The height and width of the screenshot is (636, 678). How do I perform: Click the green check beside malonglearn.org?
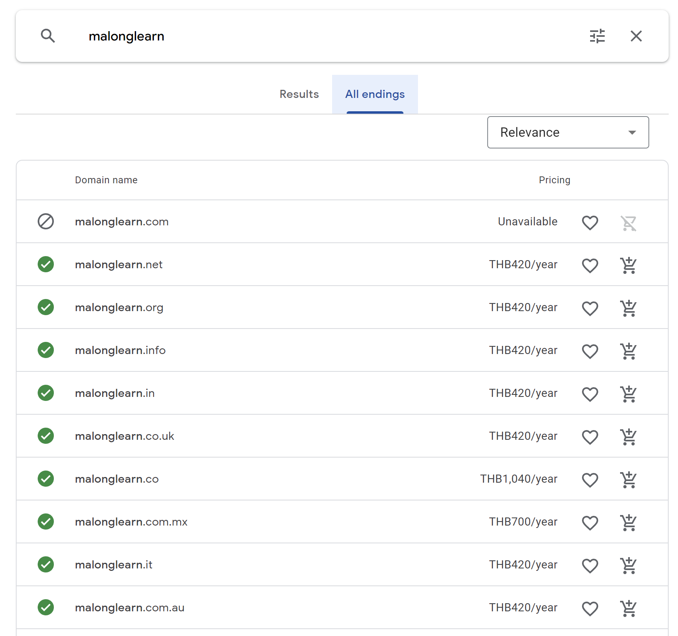coord(46,307)
